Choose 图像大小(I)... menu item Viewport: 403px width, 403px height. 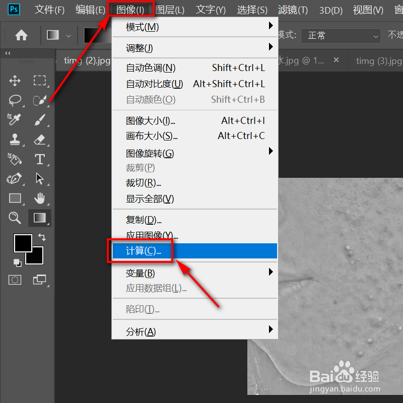click(x=195, y=120)
